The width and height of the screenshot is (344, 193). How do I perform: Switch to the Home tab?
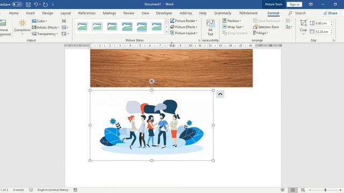coord(13,13)
